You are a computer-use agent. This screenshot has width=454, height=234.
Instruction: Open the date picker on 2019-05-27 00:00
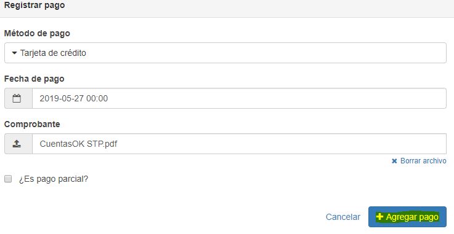pos(73,98)
